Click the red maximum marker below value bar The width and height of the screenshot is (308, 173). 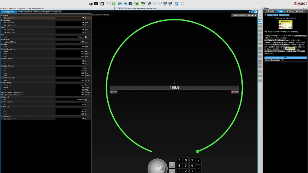coord(235,92)
